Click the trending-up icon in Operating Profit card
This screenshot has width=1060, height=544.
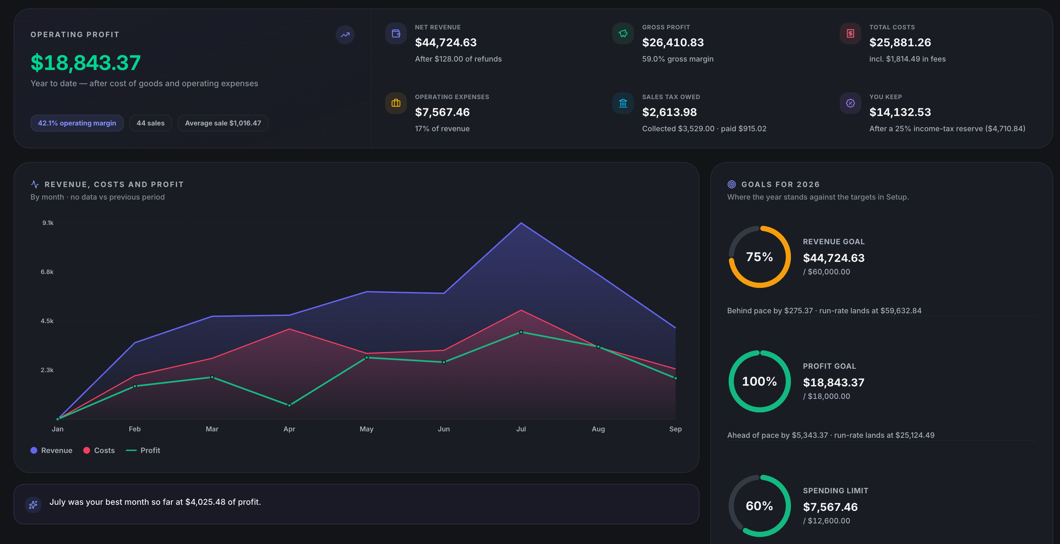tap(345, 35)
